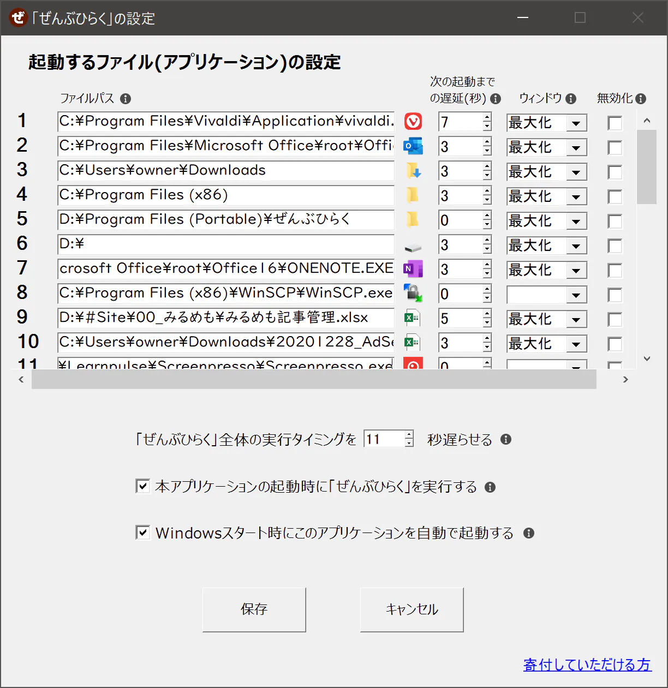
Task: Check 無効化 box for D:¥ row
Action: (x=615, y=246)
